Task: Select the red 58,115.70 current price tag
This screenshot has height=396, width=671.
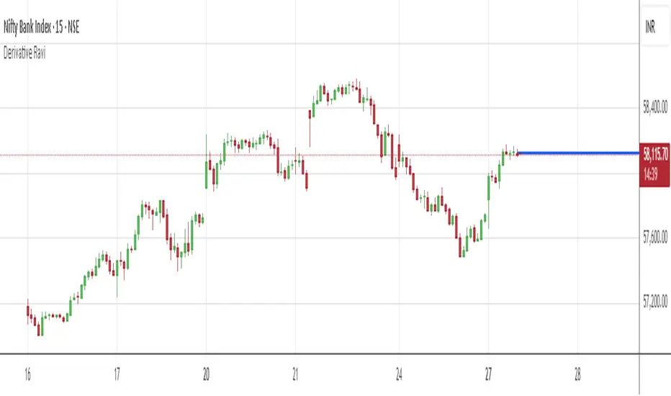Action: point(654,153)
